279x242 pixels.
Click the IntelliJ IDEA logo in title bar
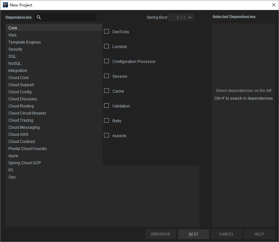[5, 5]
